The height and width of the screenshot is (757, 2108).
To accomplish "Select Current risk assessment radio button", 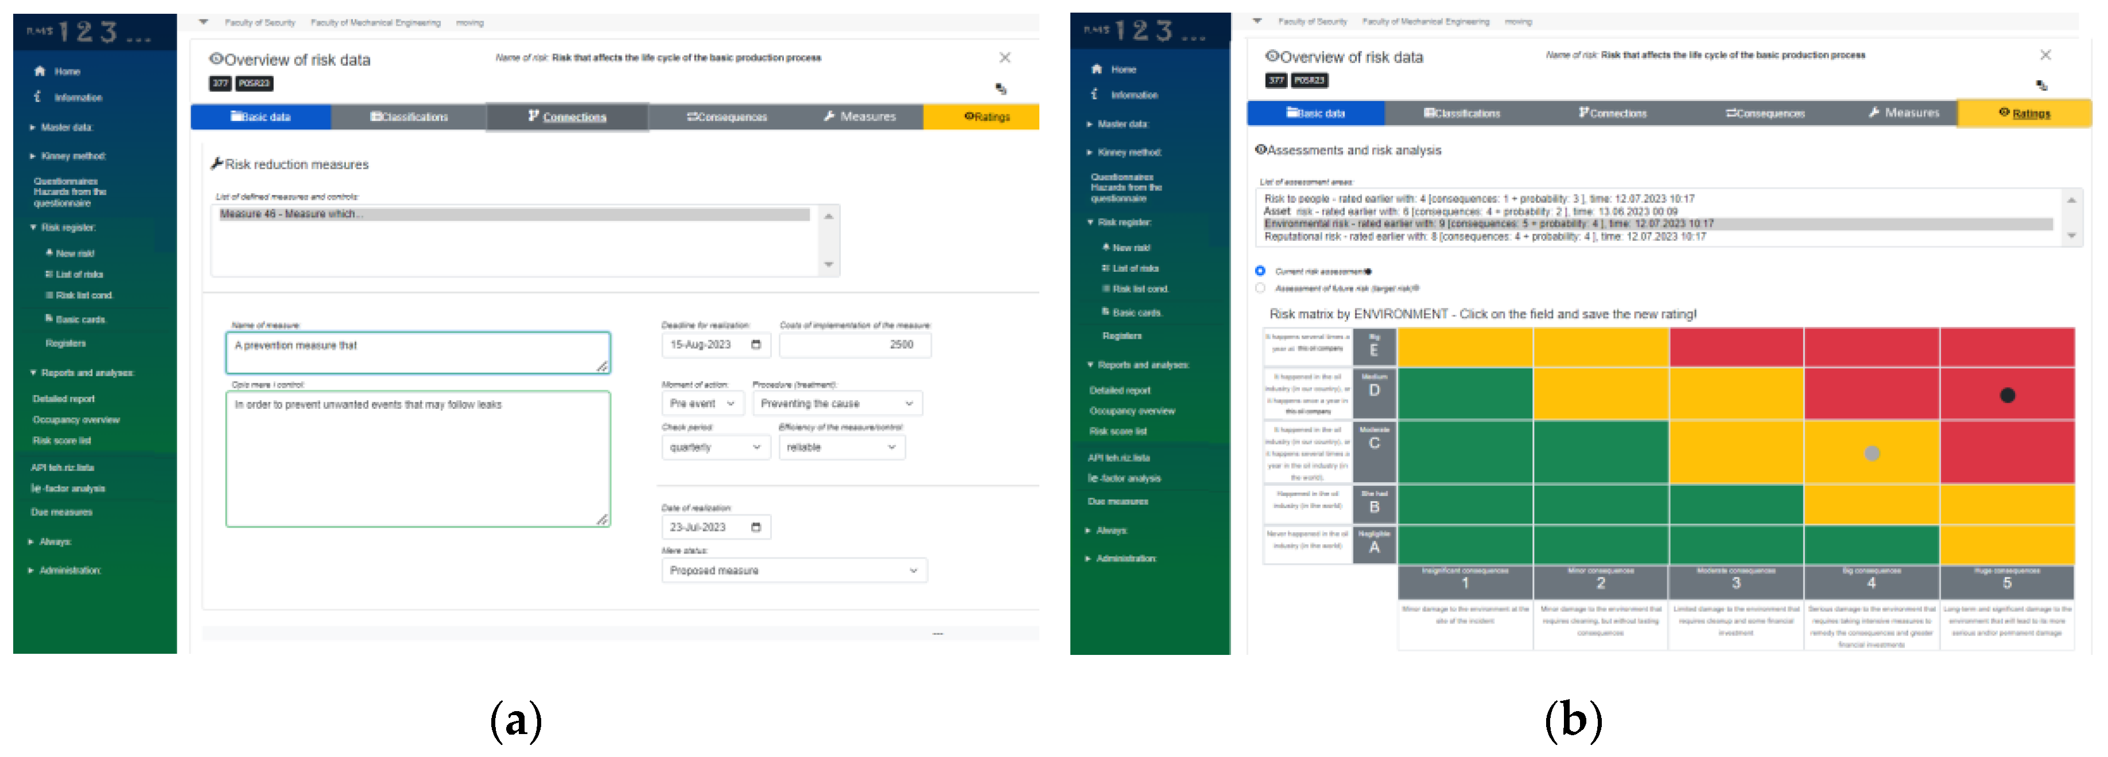I will pyautogui.click(x=1260, y=271).
